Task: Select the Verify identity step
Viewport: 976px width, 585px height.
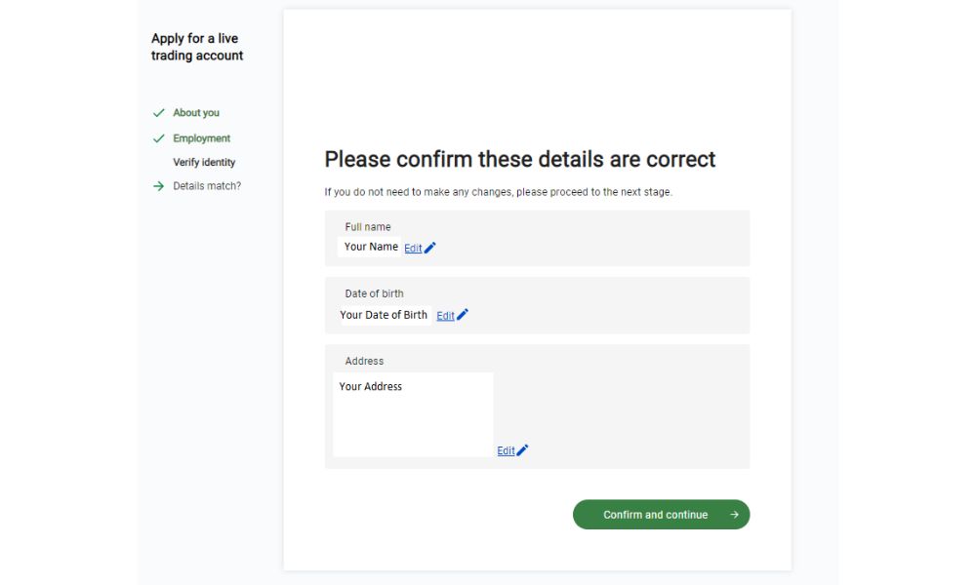Action: (x=204, y=163)
